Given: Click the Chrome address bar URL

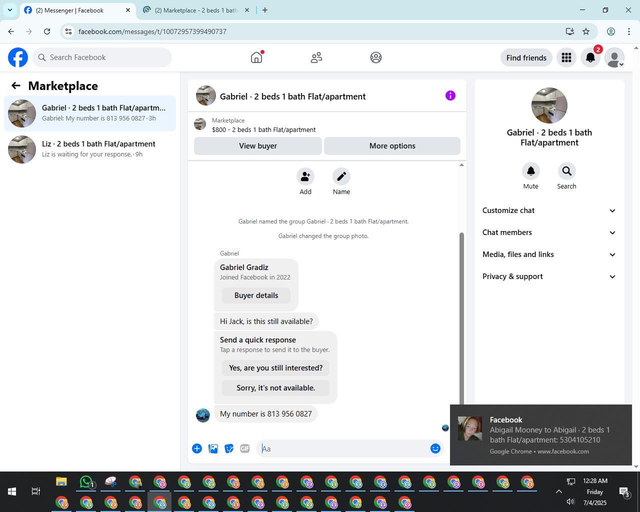Looking at the screenshot, I should pos(152,31).
